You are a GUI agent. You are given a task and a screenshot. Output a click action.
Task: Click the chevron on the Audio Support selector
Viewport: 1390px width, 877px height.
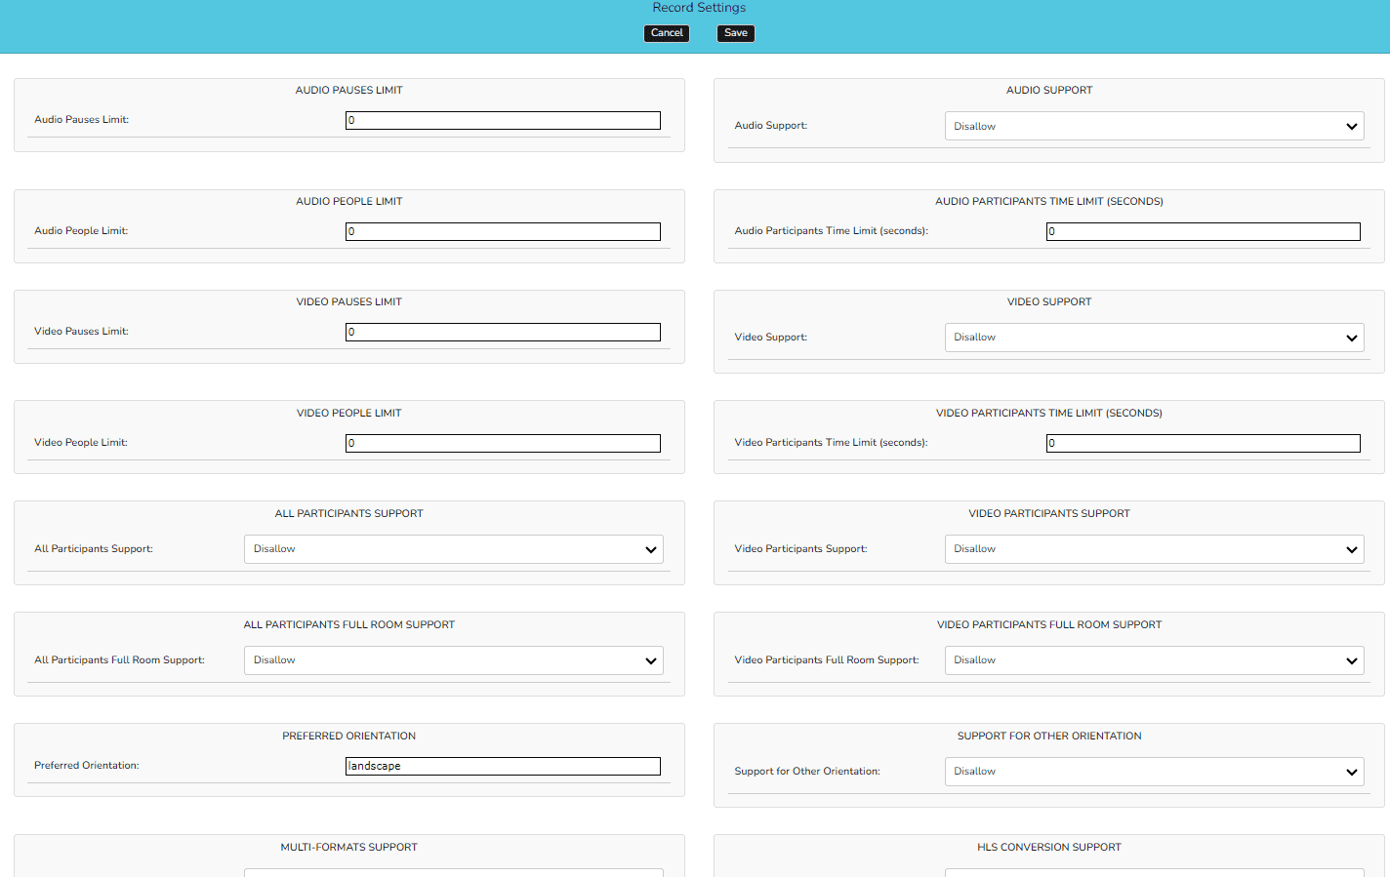(x=1352, y=126)
